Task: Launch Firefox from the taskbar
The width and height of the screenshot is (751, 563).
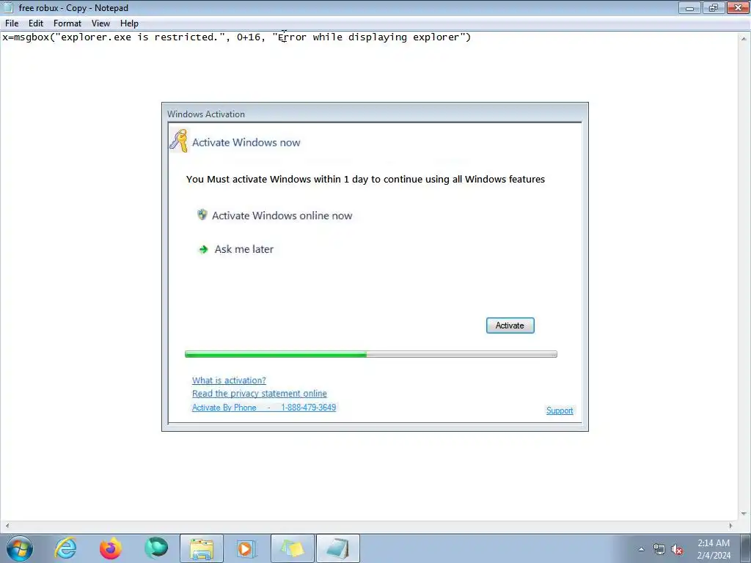Action: [111, 548]
